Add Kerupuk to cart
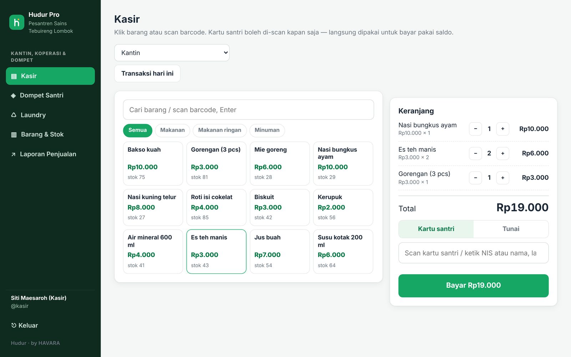Screen dimensions: 571x357 tap(343, 207)
